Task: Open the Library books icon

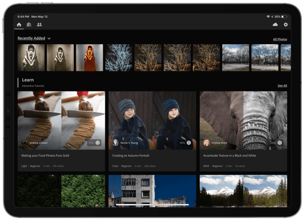Action: [x=29, y=25]
